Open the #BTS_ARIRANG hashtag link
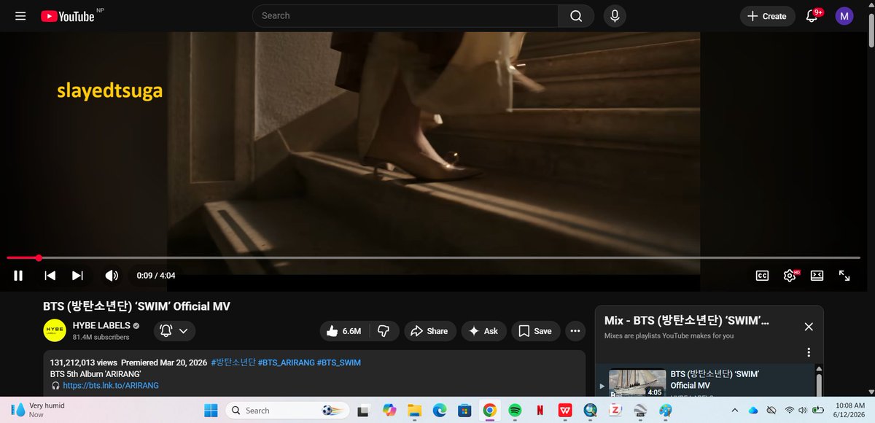 click(286, 362)
